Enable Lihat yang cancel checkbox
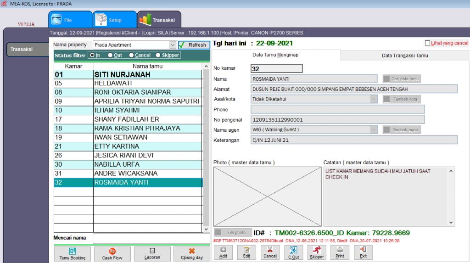Viewport: 470px width, 263px height. pos(427,43)
